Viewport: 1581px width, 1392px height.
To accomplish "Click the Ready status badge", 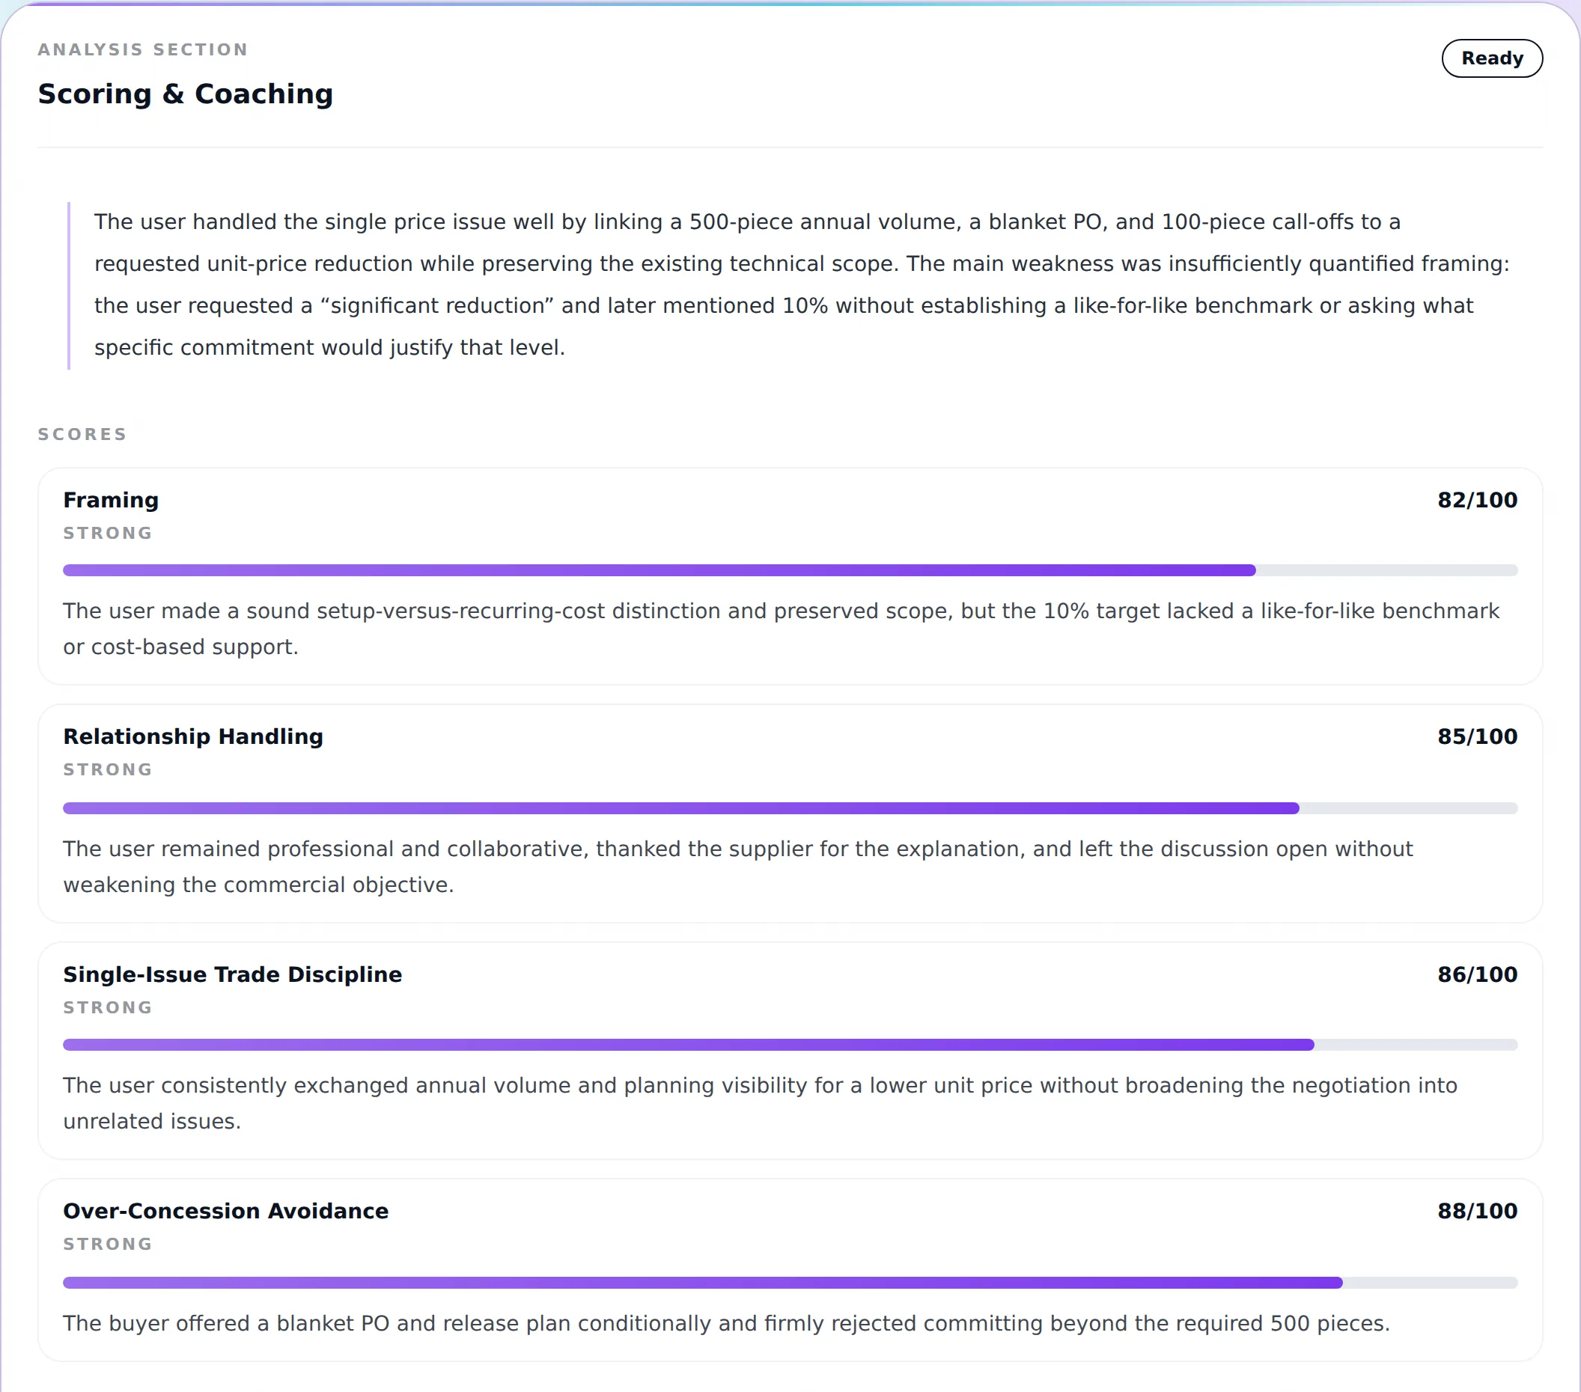I will coord(1491,58).
